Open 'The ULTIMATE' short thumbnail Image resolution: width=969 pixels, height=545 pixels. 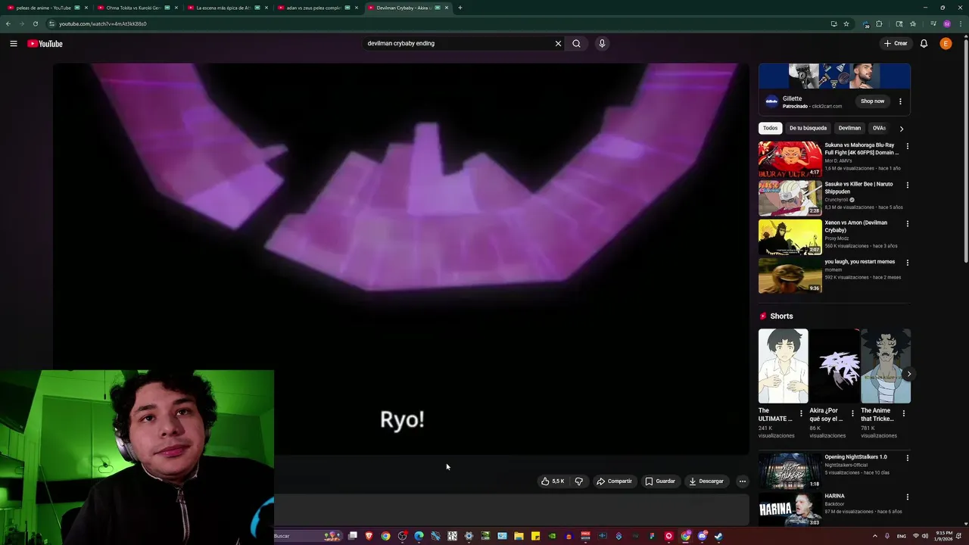click(x=783, y=366)
